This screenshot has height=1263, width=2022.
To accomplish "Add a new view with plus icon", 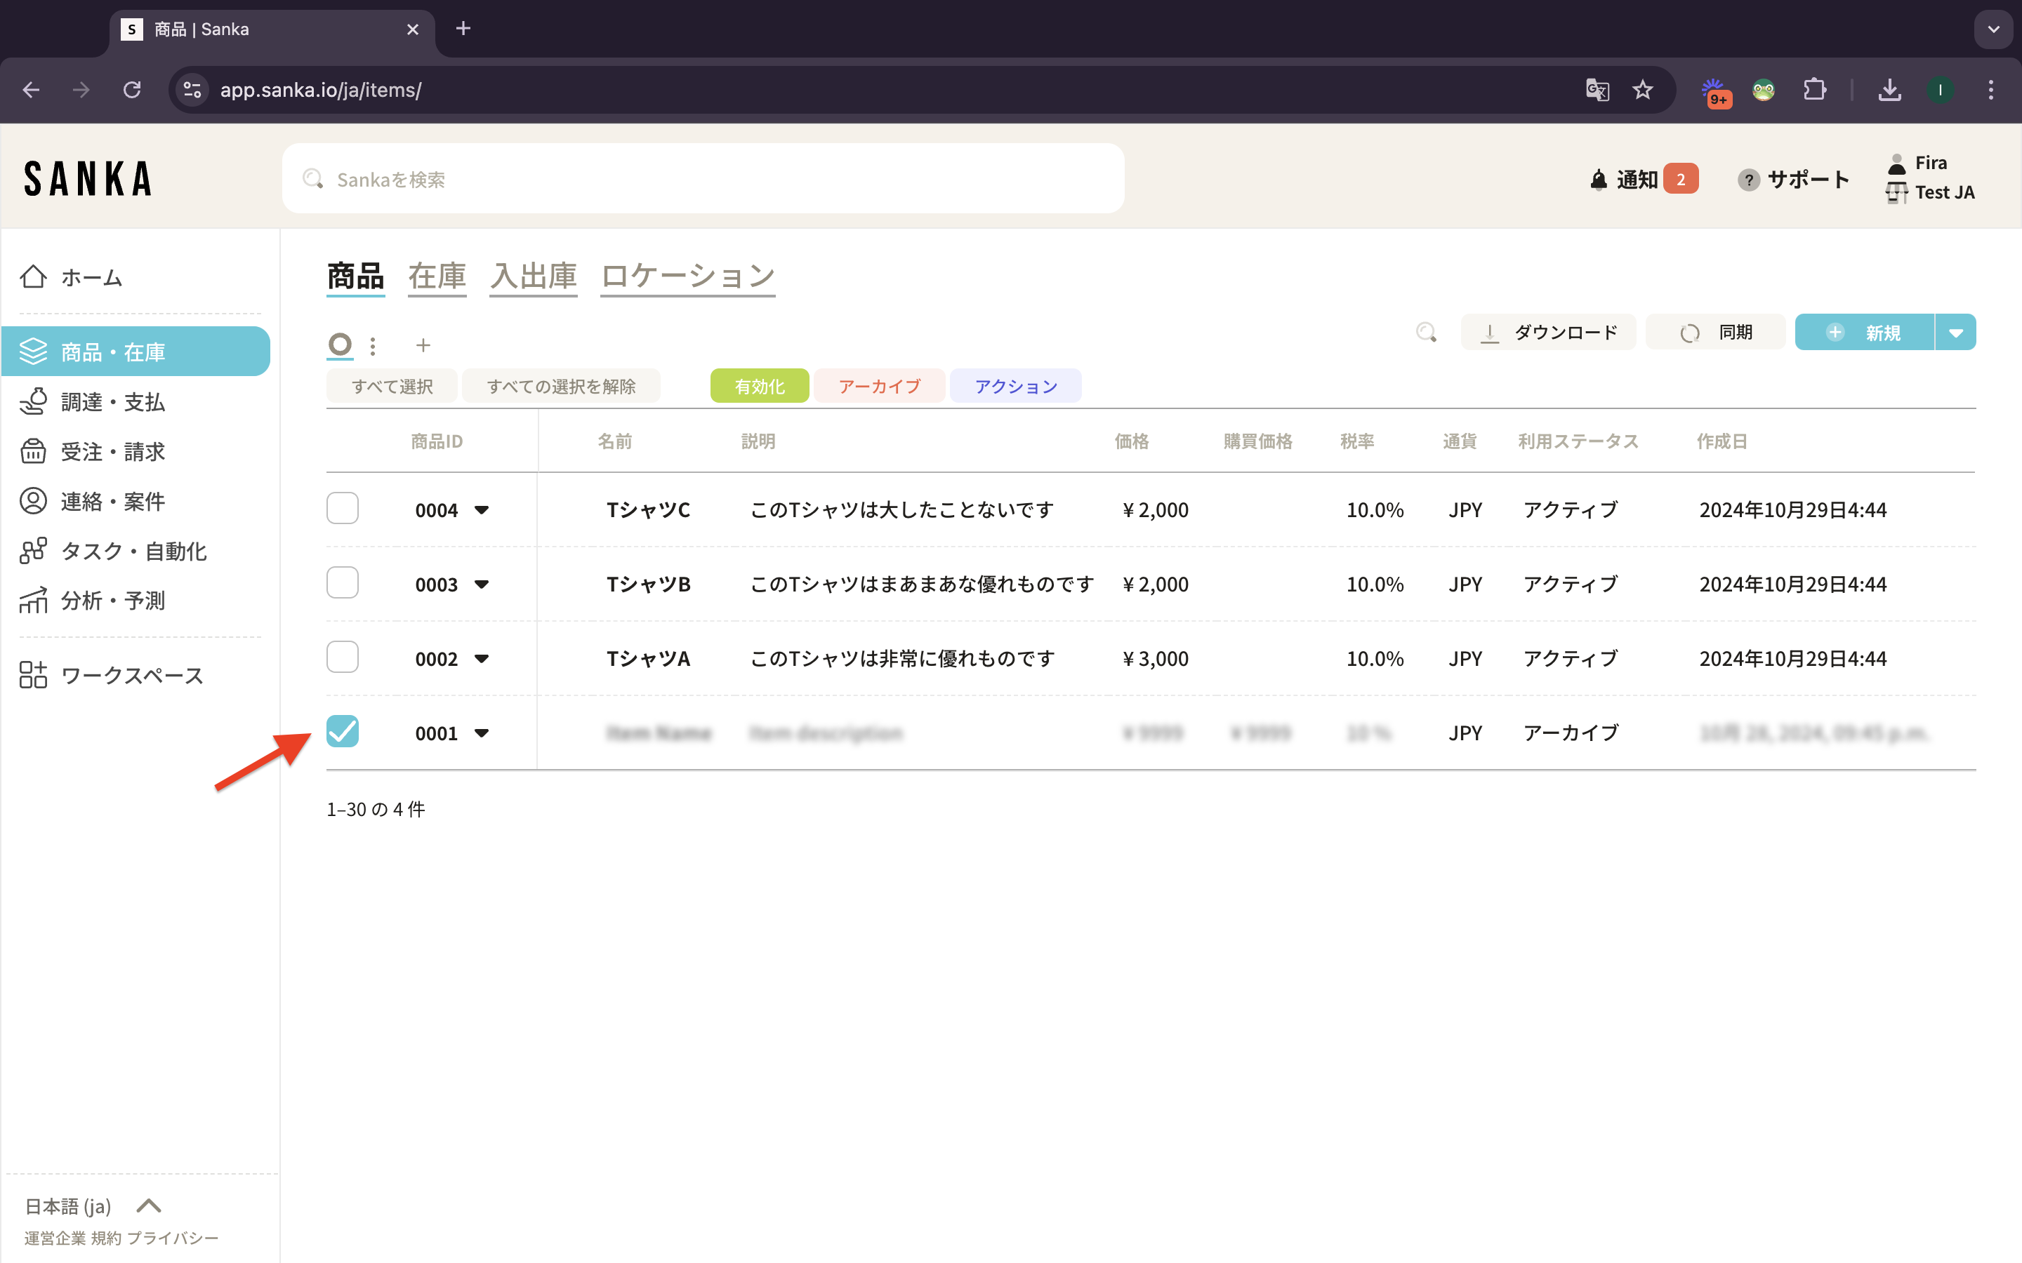I will click(423, 345).
